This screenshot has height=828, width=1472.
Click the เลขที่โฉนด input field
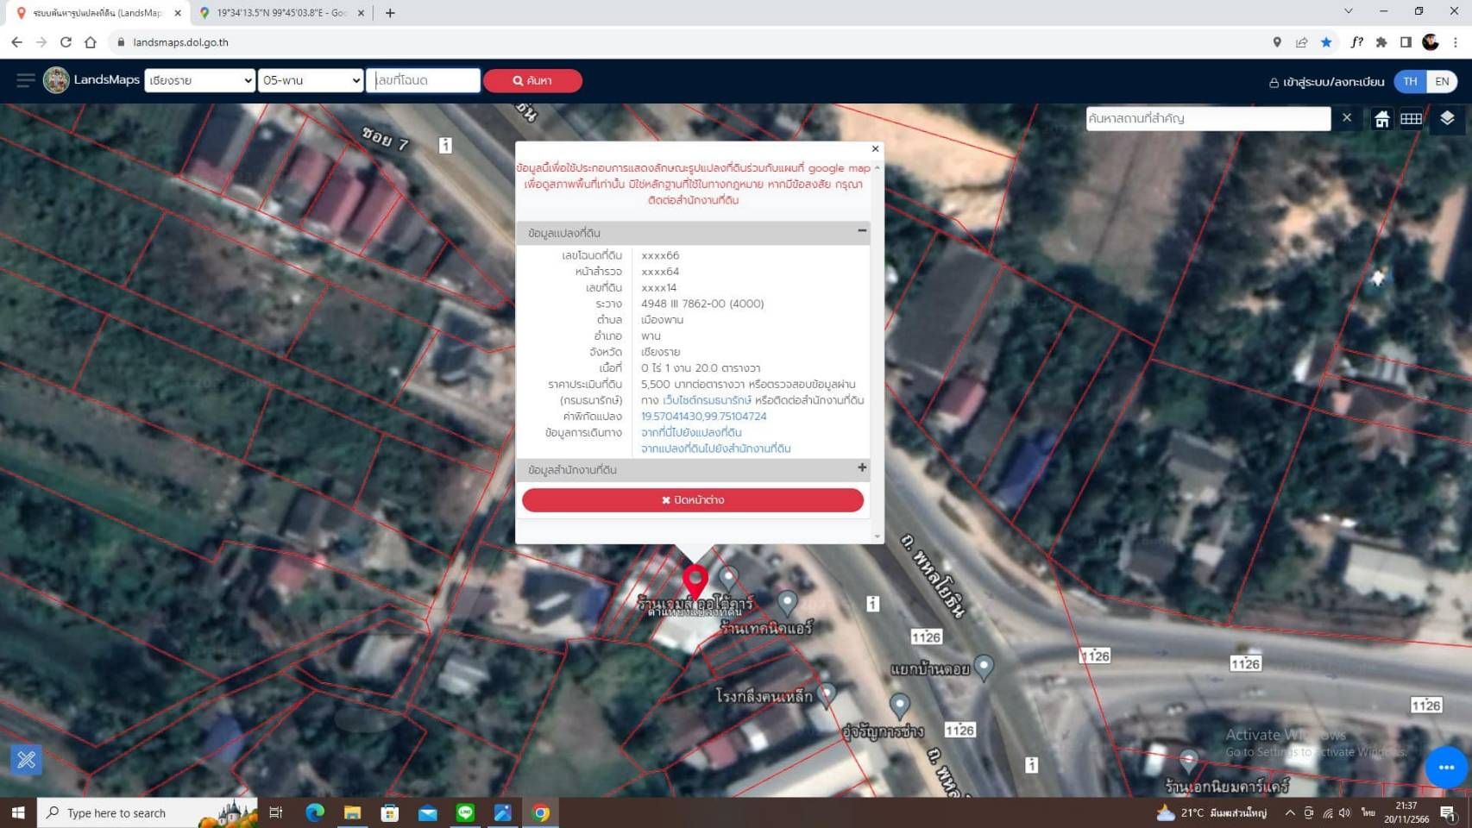[x=423, y=80]
